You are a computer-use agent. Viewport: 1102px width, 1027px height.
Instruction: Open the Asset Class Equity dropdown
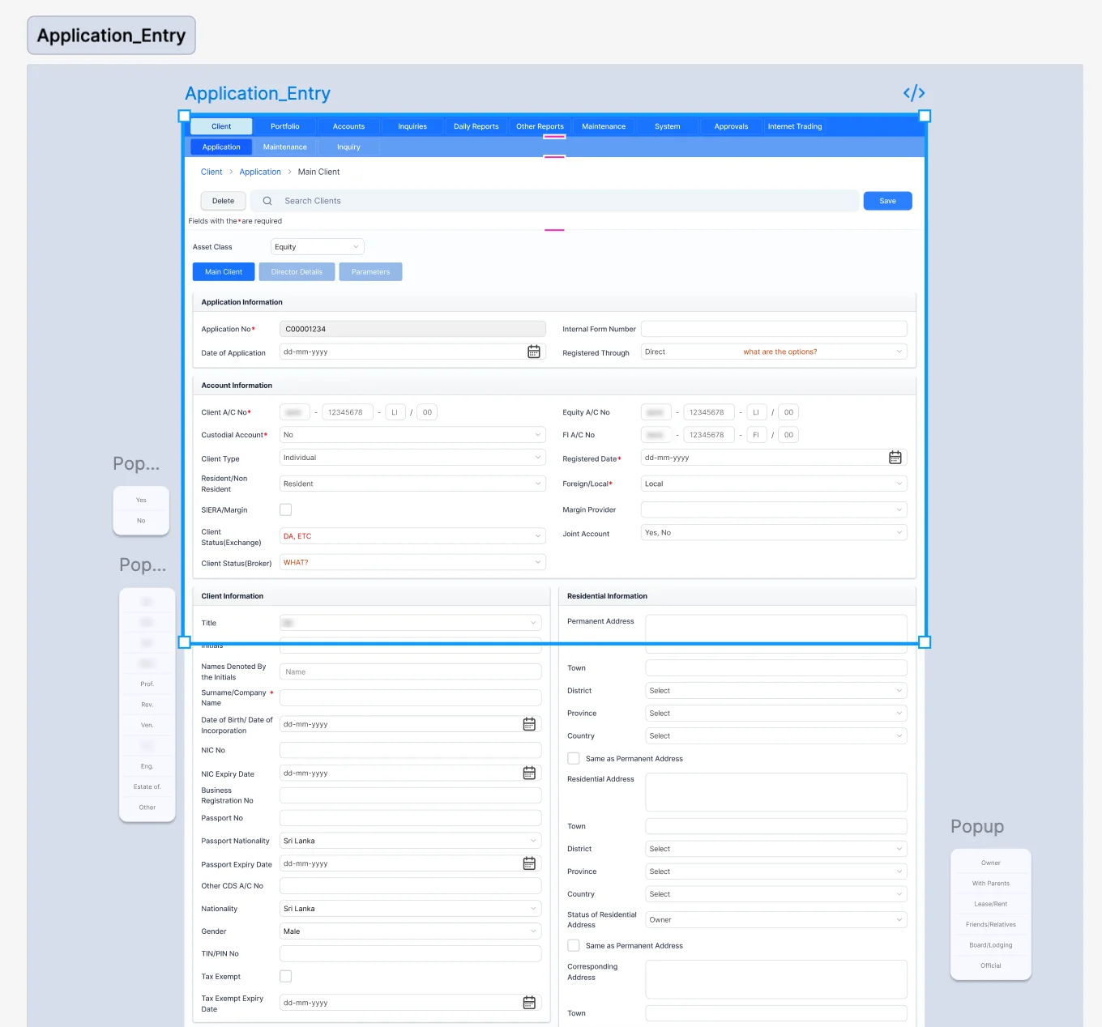318,247
